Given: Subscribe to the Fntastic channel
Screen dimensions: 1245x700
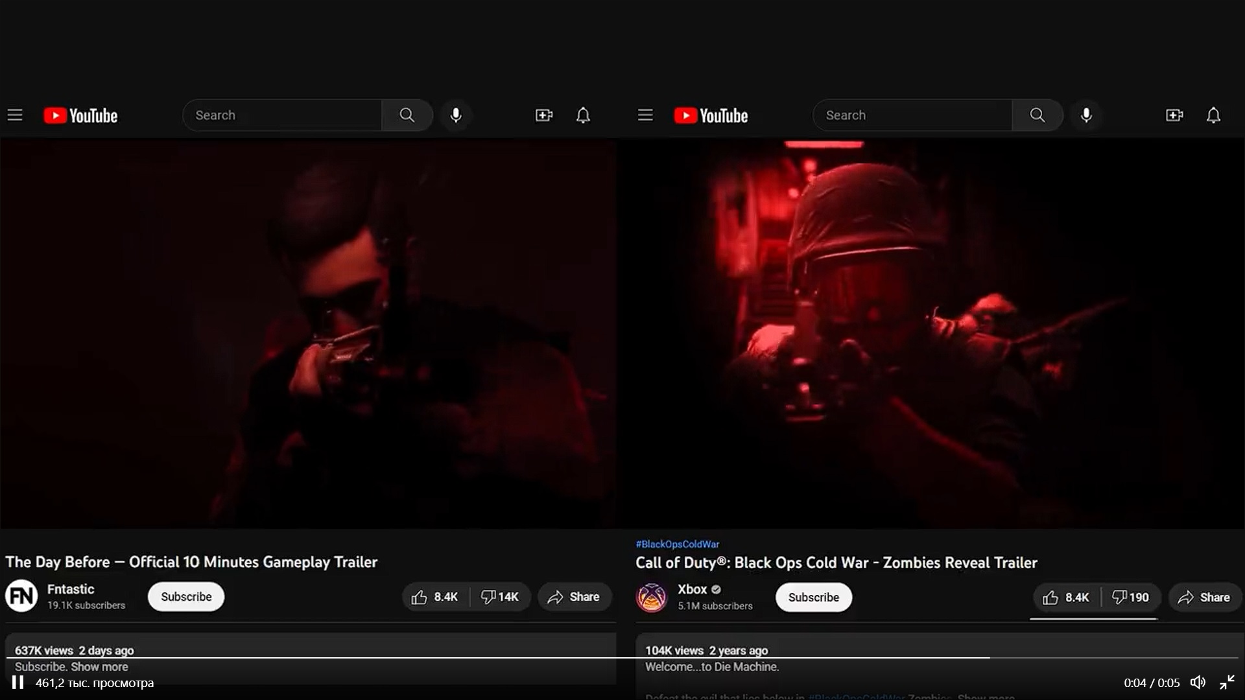Looking at the screenshot, I should [x=186, y=597].
